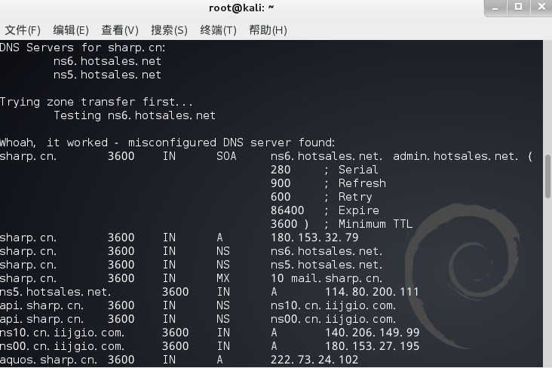Close the root@kali terminal window
Image resolution: width=552 pixels, height=368 pixels.
541,7
